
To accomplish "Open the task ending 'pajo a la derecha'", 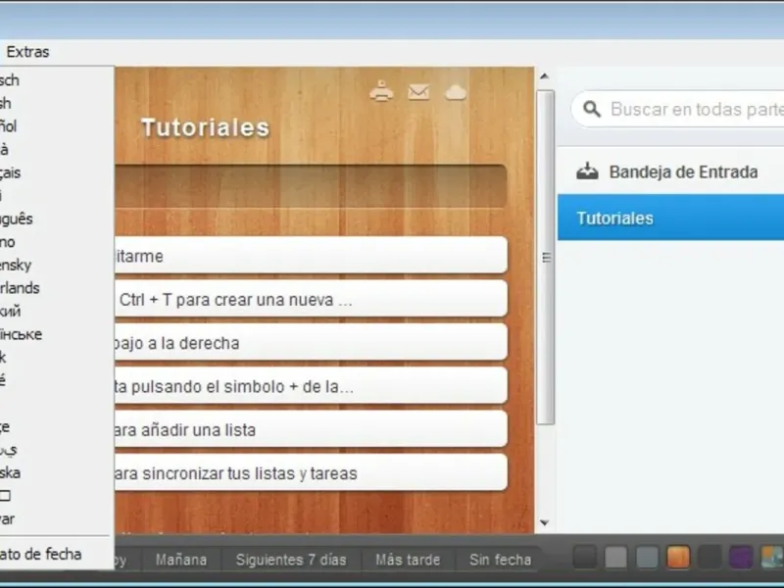I will (311, 342).
